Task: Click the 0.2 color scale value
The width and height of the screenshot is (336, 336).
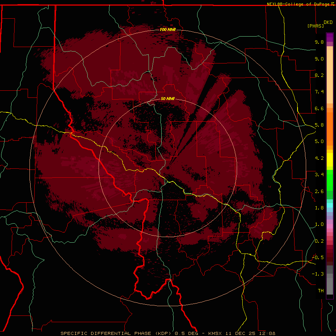Action: [x=319, y=241]
